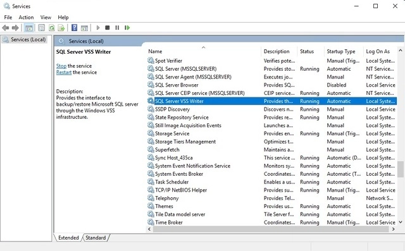The width and height of the screenshot is (405, 251).
Task: Select the Sync Host_435ca row
Action: pyautogui.click(x=271, y=157)
